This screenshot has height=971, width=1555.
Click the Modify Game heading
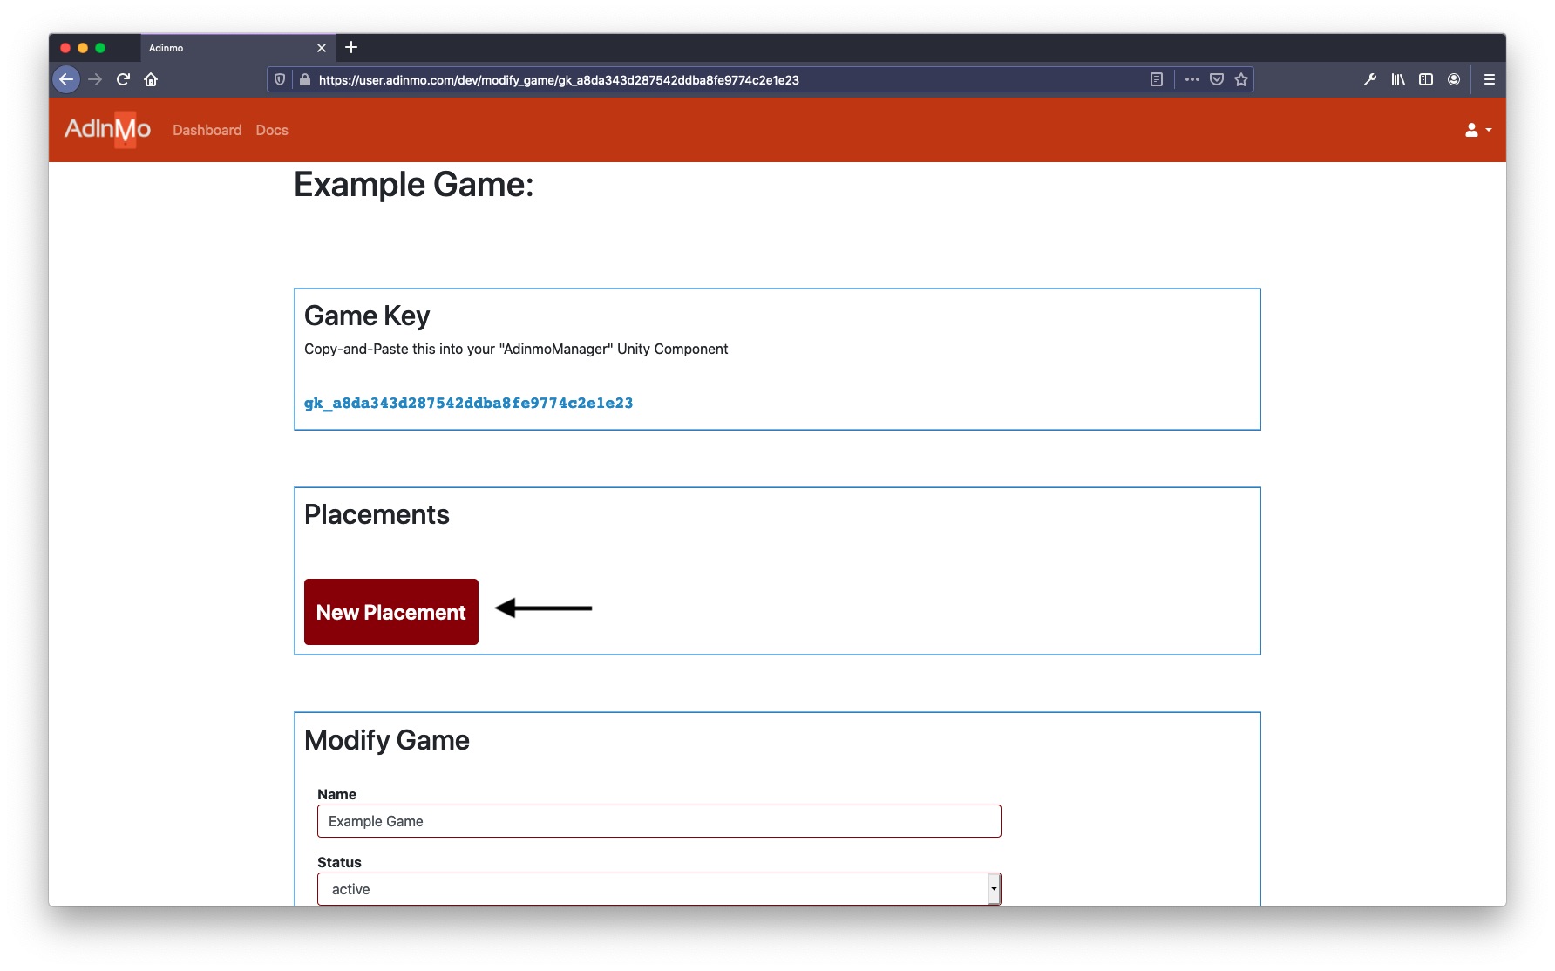click(387, 740)
